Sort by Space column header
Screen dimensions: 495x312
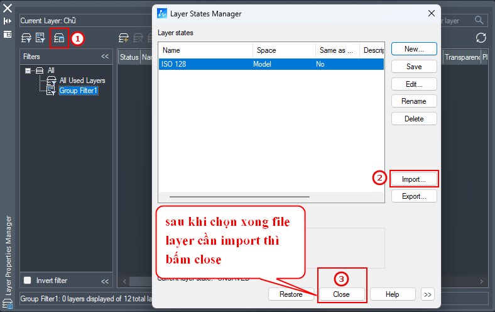284,50
